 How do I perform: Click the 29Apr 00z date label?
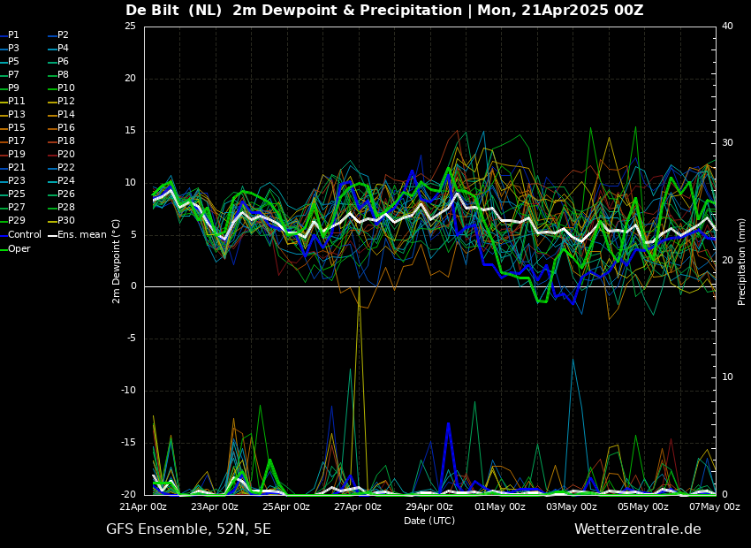430,506
